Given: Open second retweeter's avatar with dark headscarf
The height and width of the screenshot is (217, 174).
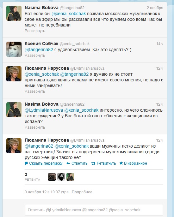Looking at the screenshot, I should point(61,177).
